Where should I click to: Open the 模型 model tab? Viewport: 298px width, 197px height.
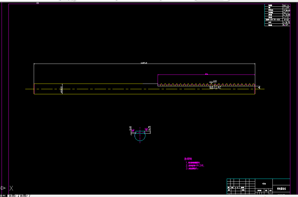pyautogui.click(x=3, y=196)
